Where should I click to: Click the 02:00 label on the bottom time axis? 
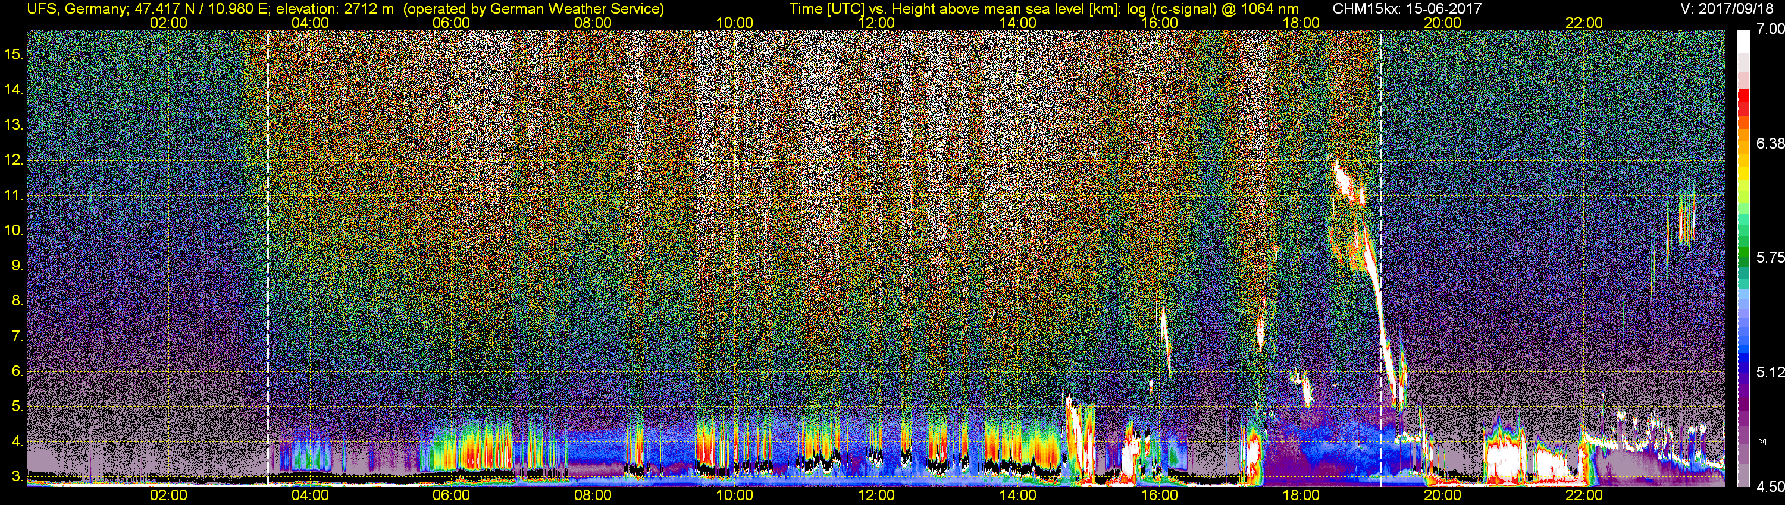point(168,495)
